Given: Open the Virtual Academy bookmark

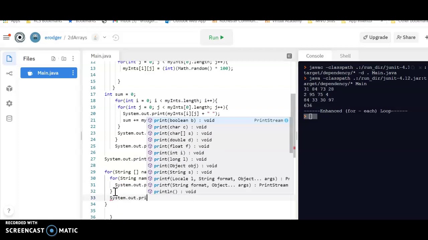Looking at the screenshot, I should pyautogui.click(x=283, y=21).
